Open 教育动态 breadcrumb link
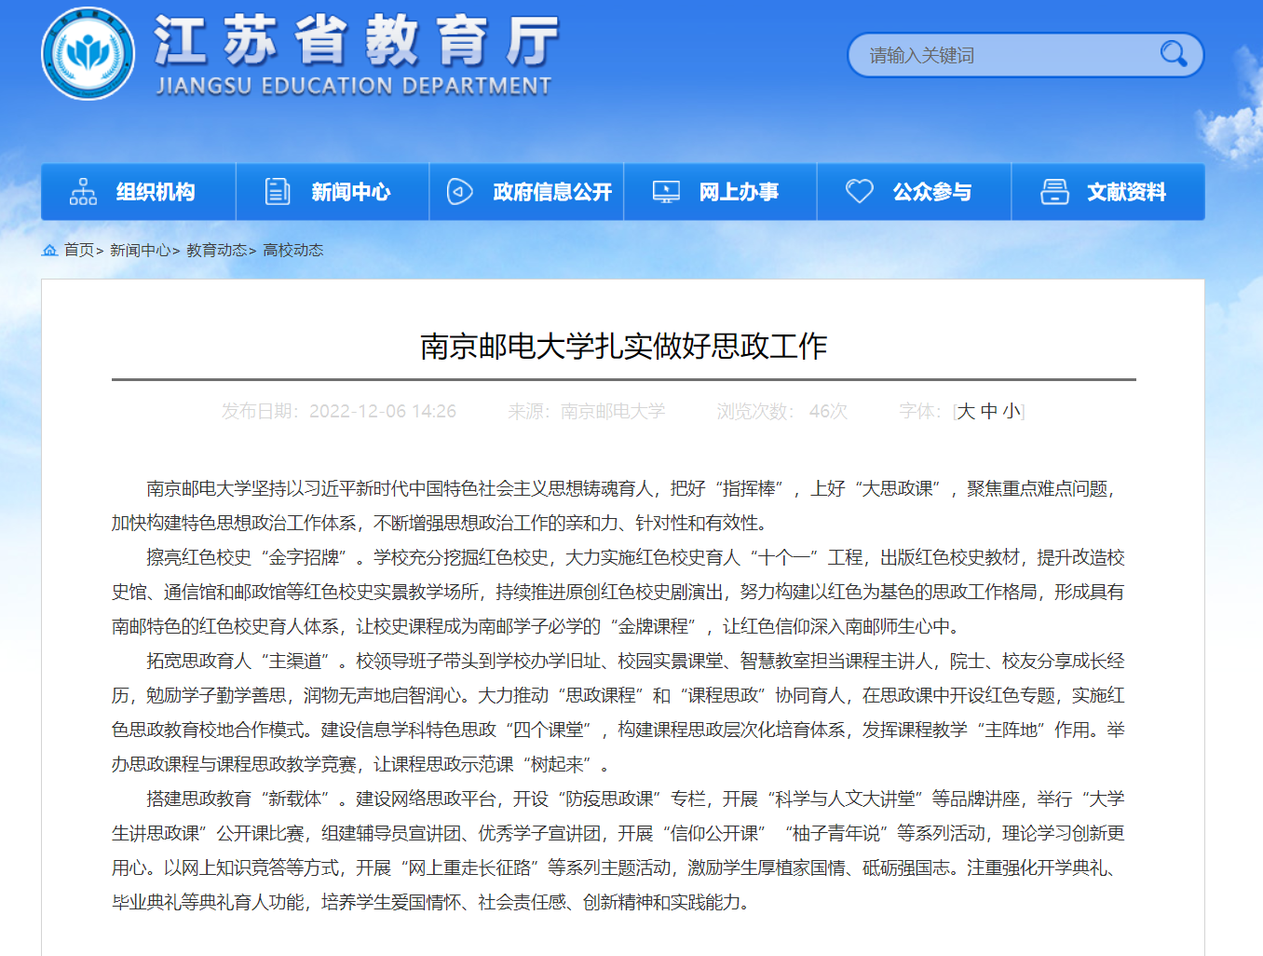Image resolution: width=1263 pixels, height=956 pixels. tap(216, 250)
